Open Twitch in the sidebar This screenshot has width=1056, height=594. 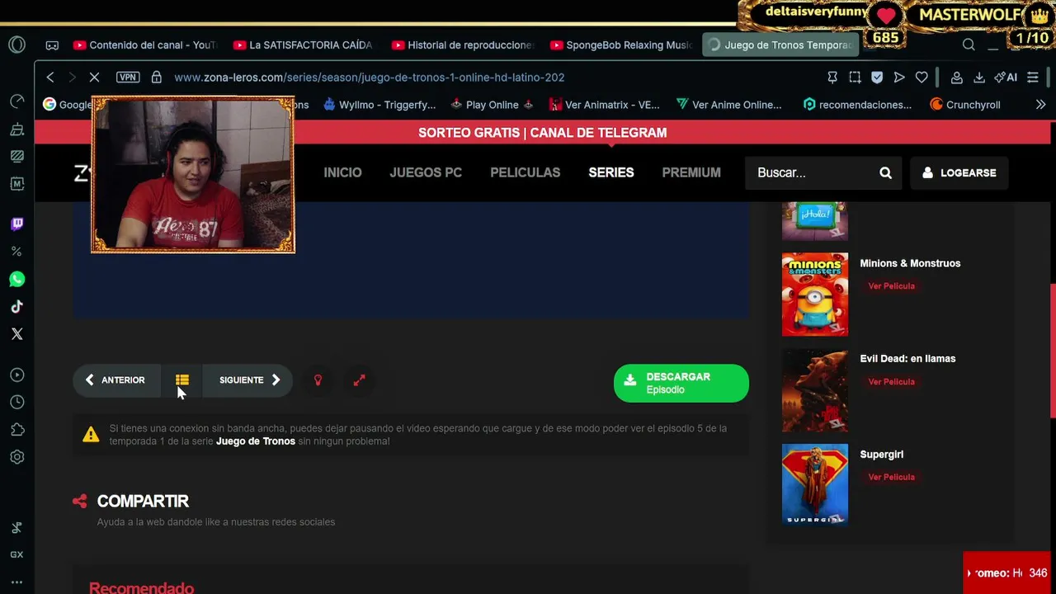(17, 224)
